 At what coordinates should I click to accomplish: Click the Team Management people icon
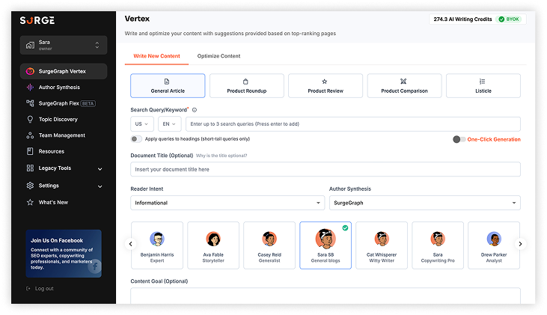(x=31, y=135)
